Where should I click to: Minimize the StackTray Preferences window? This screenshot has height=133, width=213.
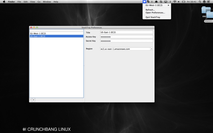(34, 28)
